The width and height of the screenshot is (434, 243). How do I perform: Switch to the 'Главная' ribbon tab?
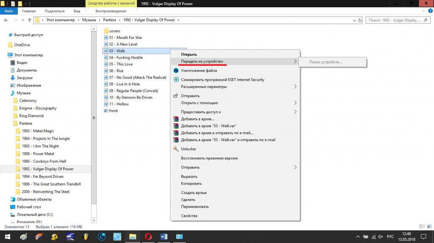tap(29, 11)
